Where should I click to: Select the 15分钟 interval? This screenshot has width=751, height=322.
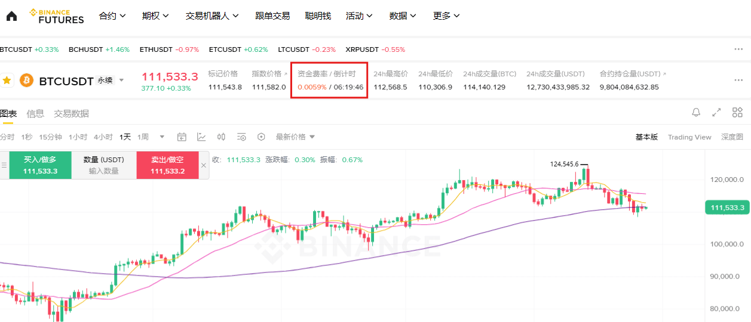click(51, 137)
